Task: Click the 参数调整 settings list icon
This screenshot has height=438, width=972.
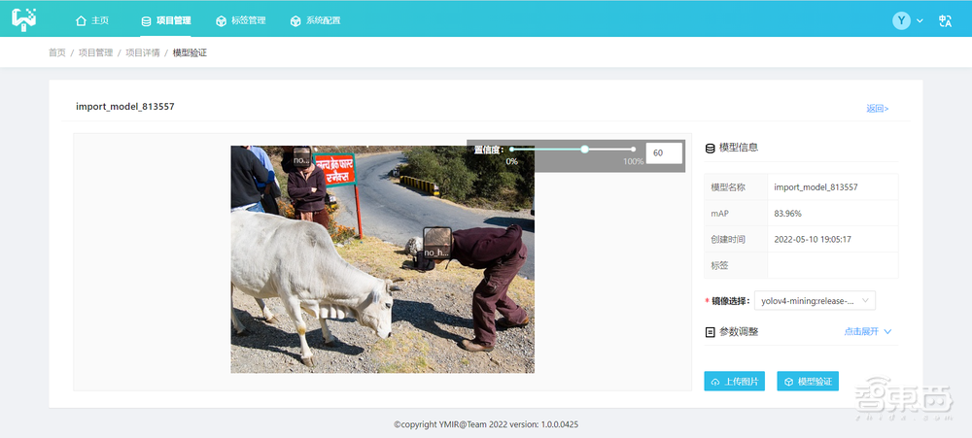Action: [710, 332]
